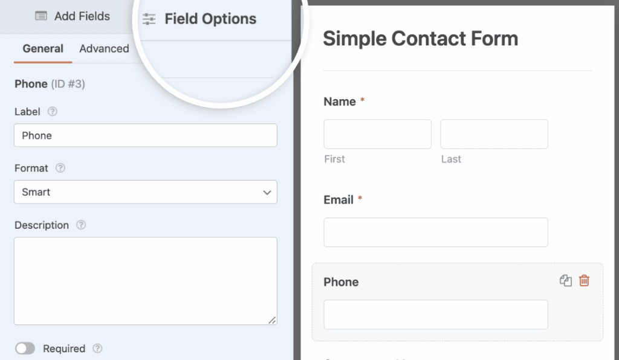Image resolution: width=619 pixels, height=360 pixels.
Task: Click the Simple Contact Form title
Action: pos(421,38)
